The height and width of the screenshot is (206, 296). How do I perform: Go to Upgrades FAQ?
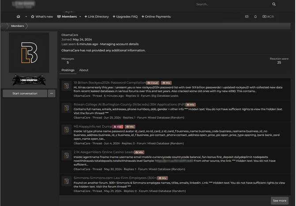click(125, 17)
